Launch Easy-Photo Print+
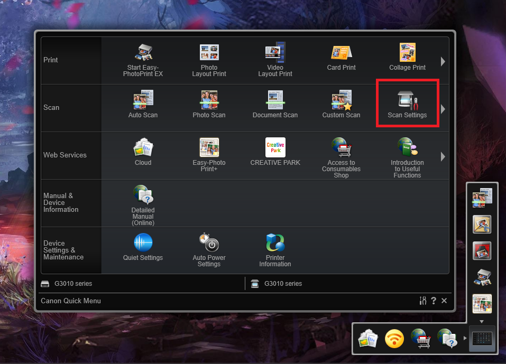This screenshot has height=364, width=506. click(209, 155)
